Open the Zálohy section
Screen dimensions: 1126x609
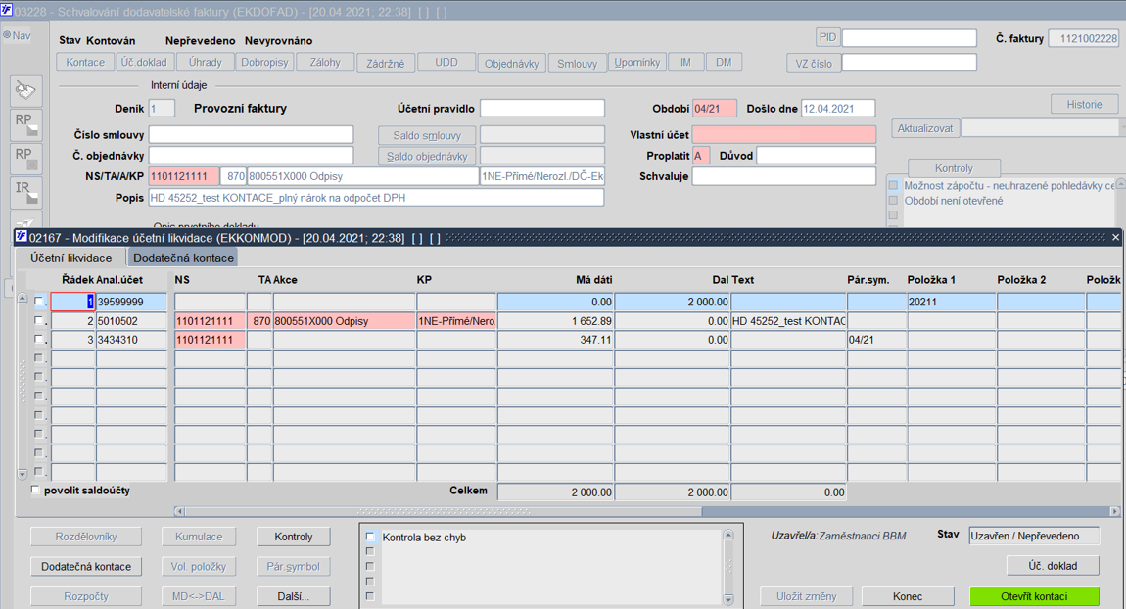click(325, 63)
